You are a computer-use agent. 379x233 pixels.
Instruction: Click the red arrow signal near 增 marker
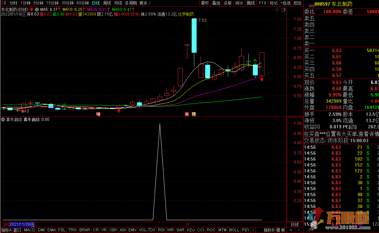(119, 111)
